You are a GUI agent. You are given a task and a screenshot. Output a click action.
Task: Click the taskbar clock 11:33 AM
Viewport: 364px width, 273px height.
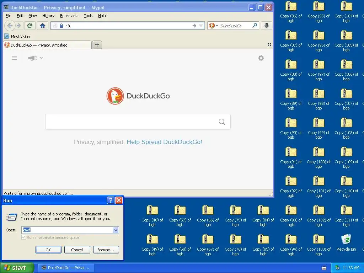click(x=351, y=268)
